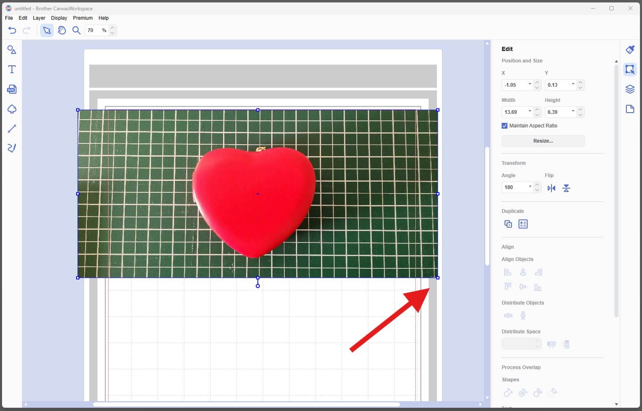Image resolution: width=642 pixels, height=411 pixels.
Task: Toggle Maintain Aspect Ratio checkbox
Action: click(x=505, y=126)
